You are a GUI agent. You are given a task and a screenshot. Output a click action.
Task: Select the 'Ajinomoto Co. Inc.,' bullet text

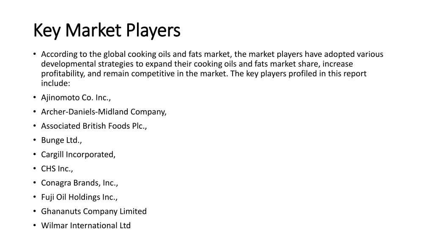pos(76,97)
